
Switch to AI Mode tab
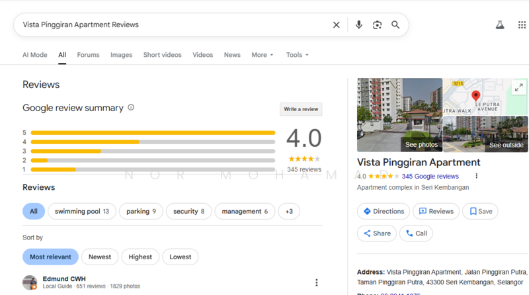click(35, 55)
